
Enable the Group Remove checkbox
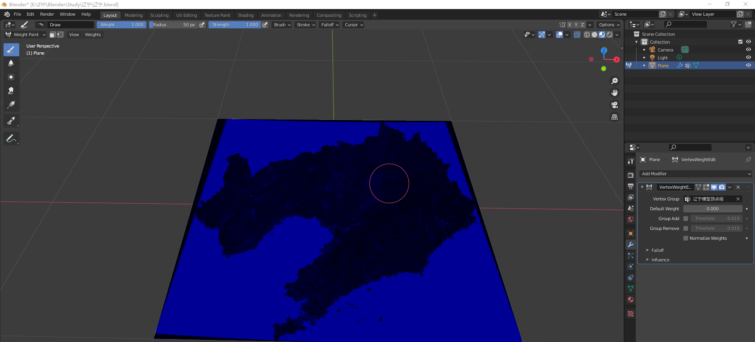686,228
